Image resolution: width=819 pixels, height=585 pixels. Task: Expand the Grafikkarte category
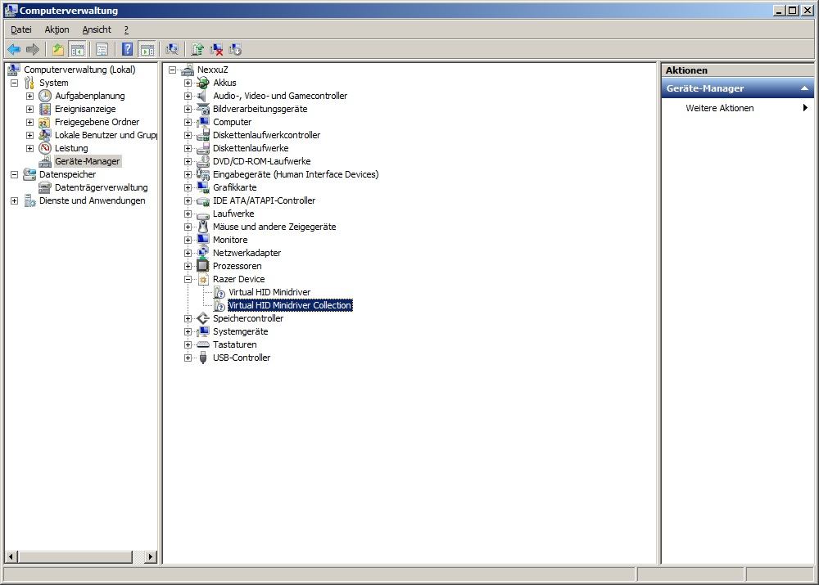(x=188, y=187)
